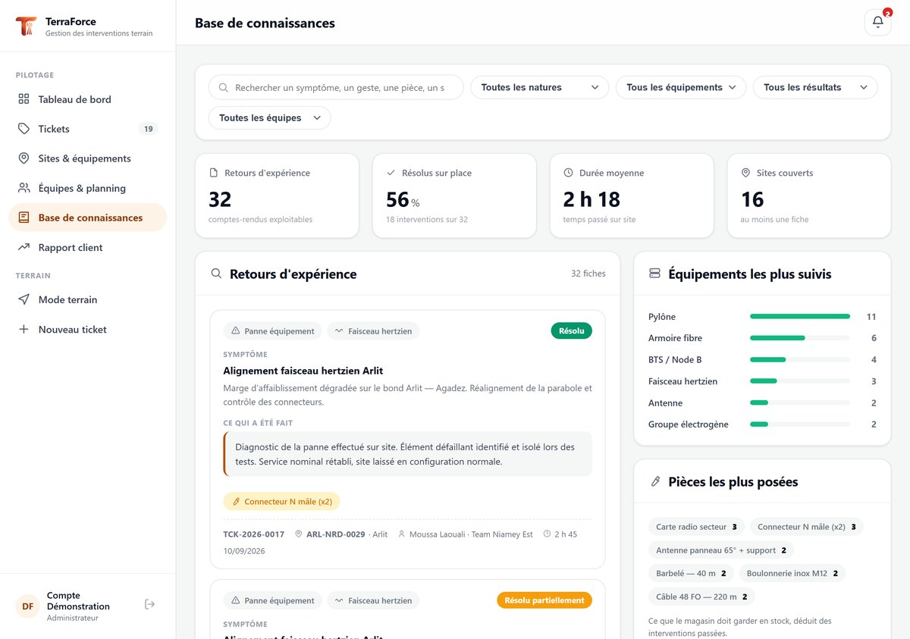Click the Carte radio secteur part chip

click(x=697, y=526)
